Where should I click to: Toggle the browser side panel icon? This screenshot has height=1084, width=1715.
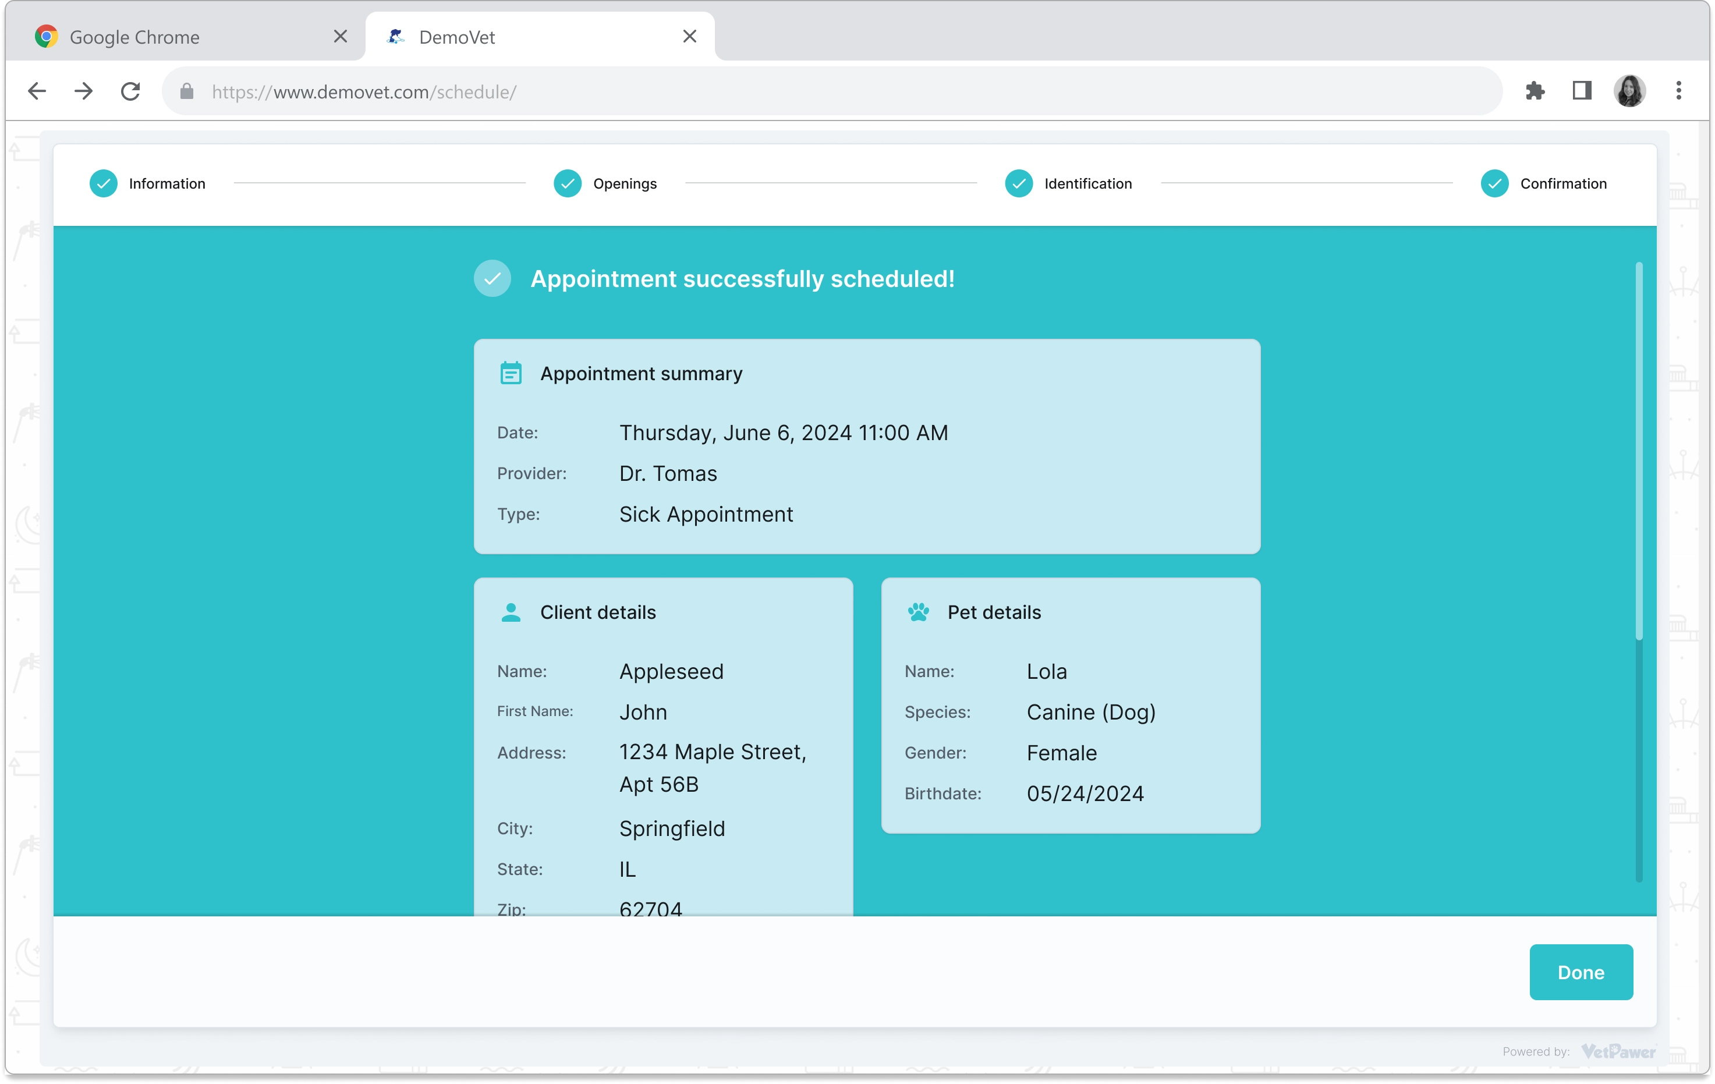click(x=1582, y=90)
